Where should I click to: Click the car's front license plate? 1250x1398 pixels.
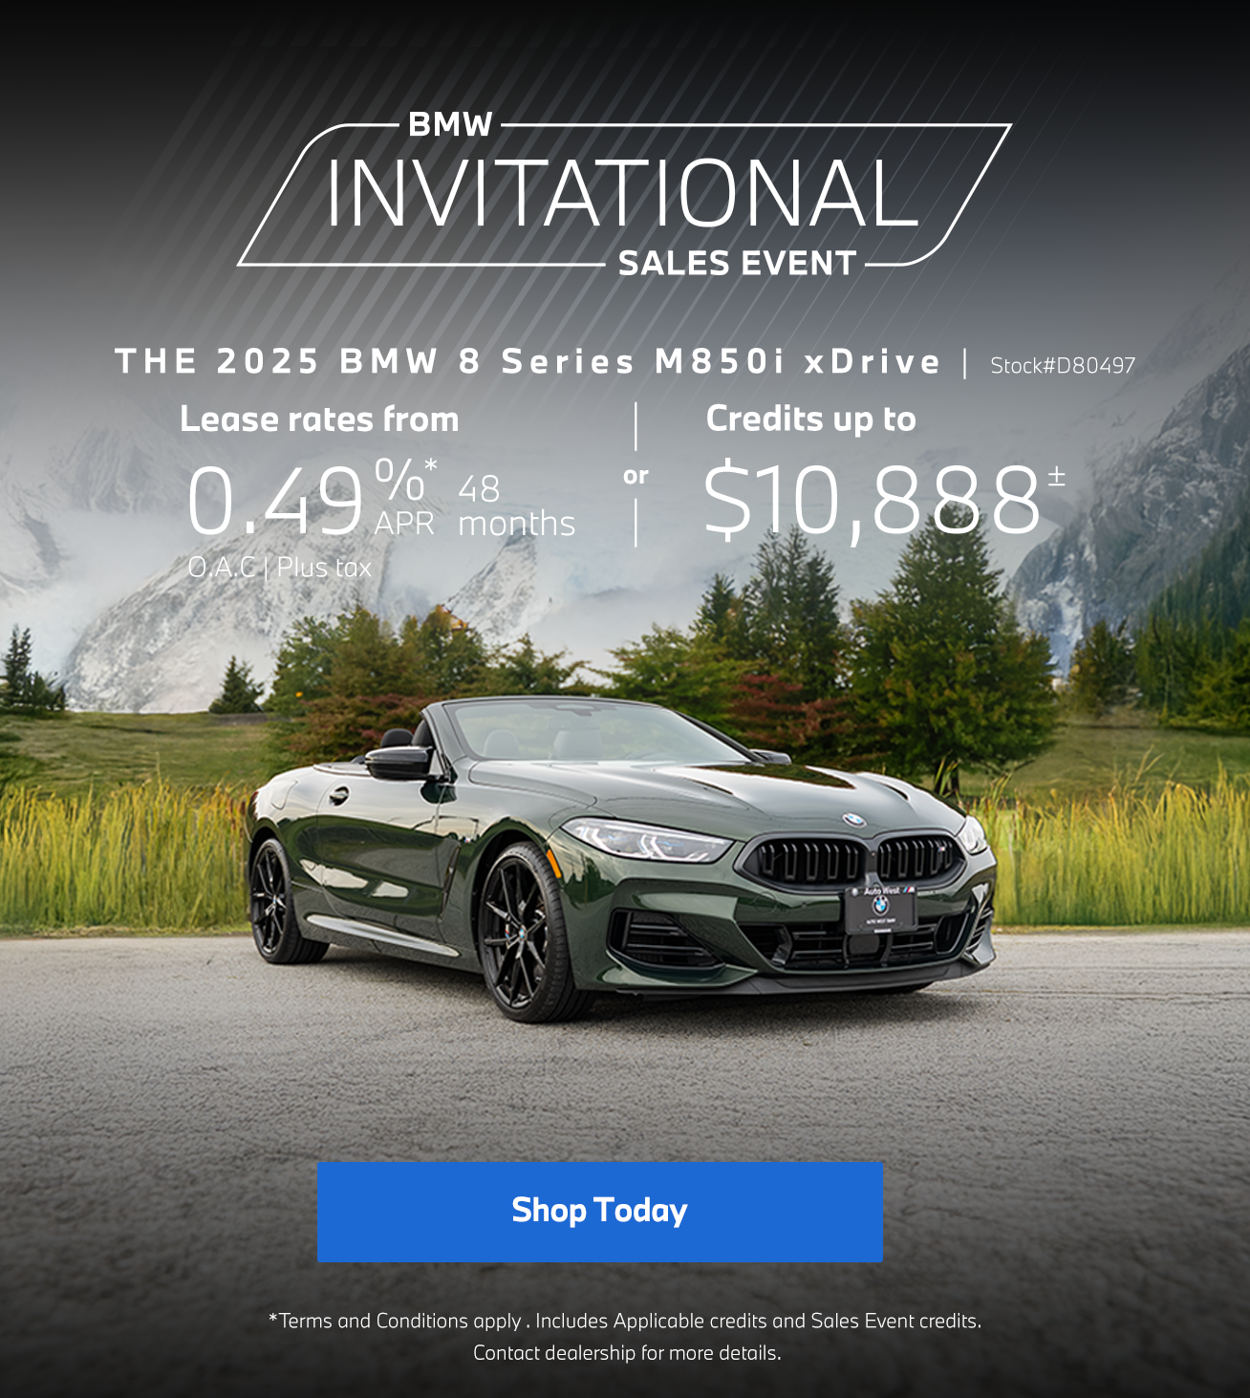(x=881, y=910)
